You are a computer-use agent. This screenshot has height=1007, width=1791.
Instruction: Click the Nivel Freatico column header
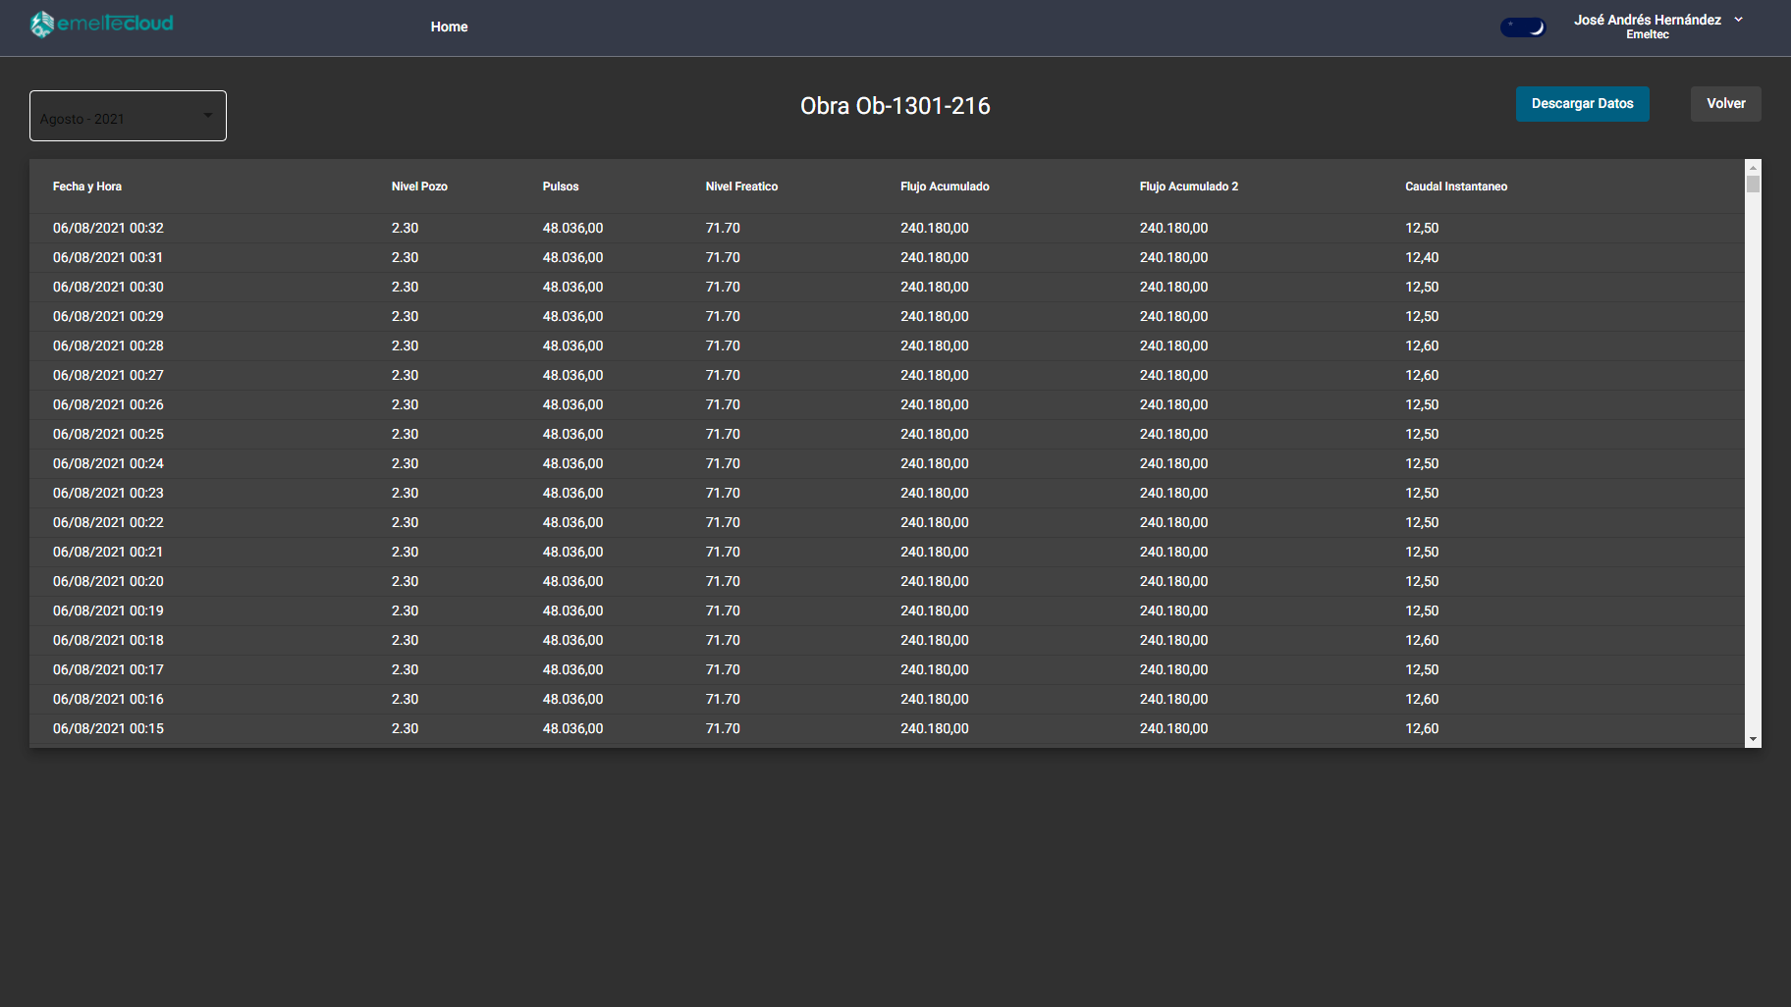pos(741,186)
